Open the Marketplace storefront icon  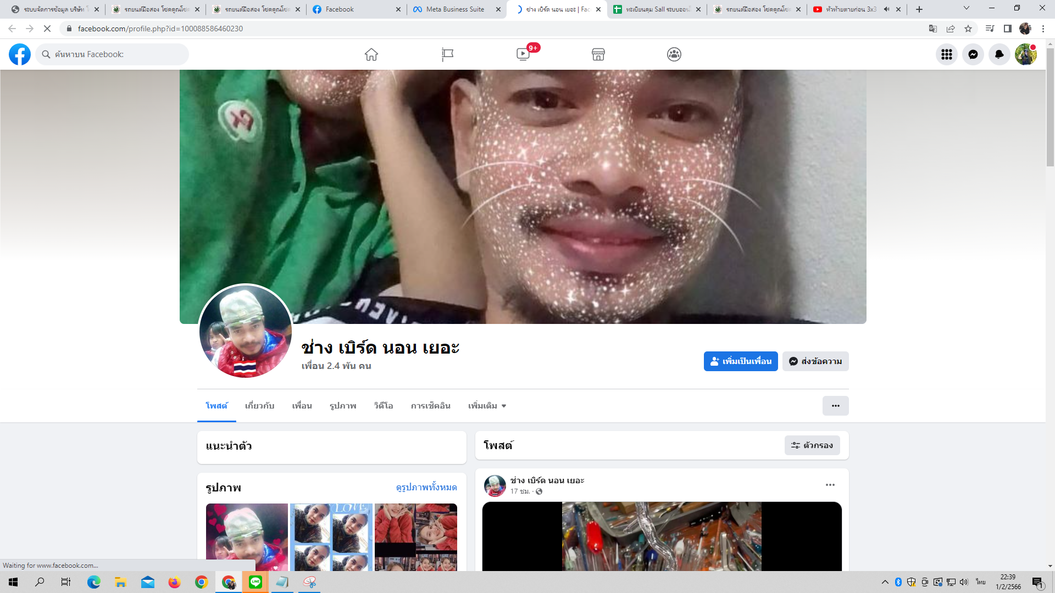598,54
